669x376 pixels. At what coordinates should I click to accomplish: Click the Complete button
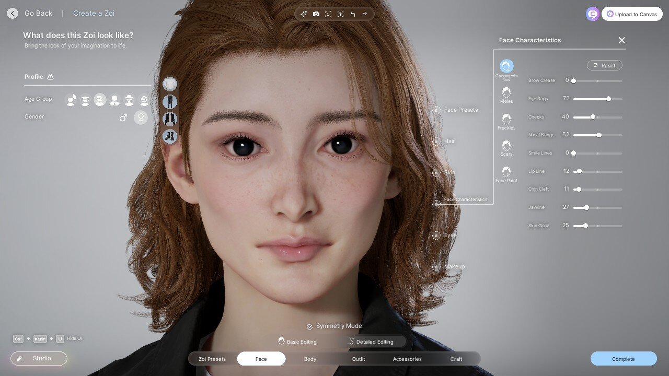[x=624, y=359]
